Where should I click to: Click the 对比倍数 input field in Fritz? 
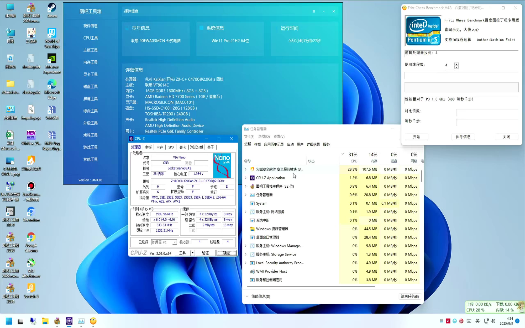[x=487, y=113]
